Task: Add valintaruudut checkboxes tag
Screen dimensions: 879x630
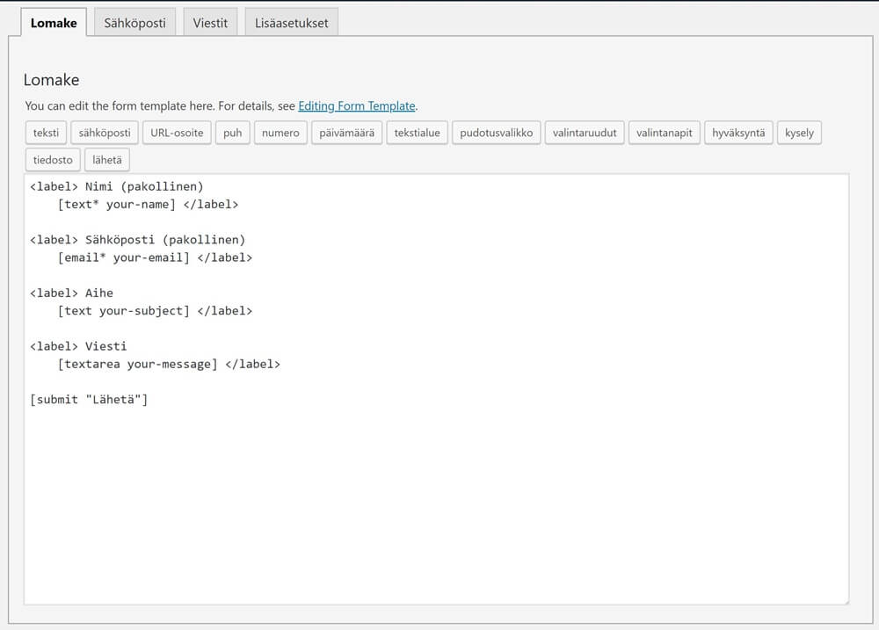Action: (585, 134)
